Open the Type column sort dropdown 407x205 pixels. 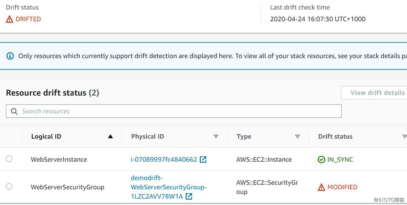point(297,136)
